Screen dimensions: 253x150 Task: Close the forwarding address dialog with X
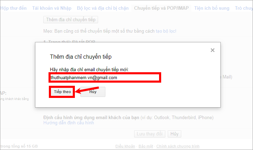point(212,50)
